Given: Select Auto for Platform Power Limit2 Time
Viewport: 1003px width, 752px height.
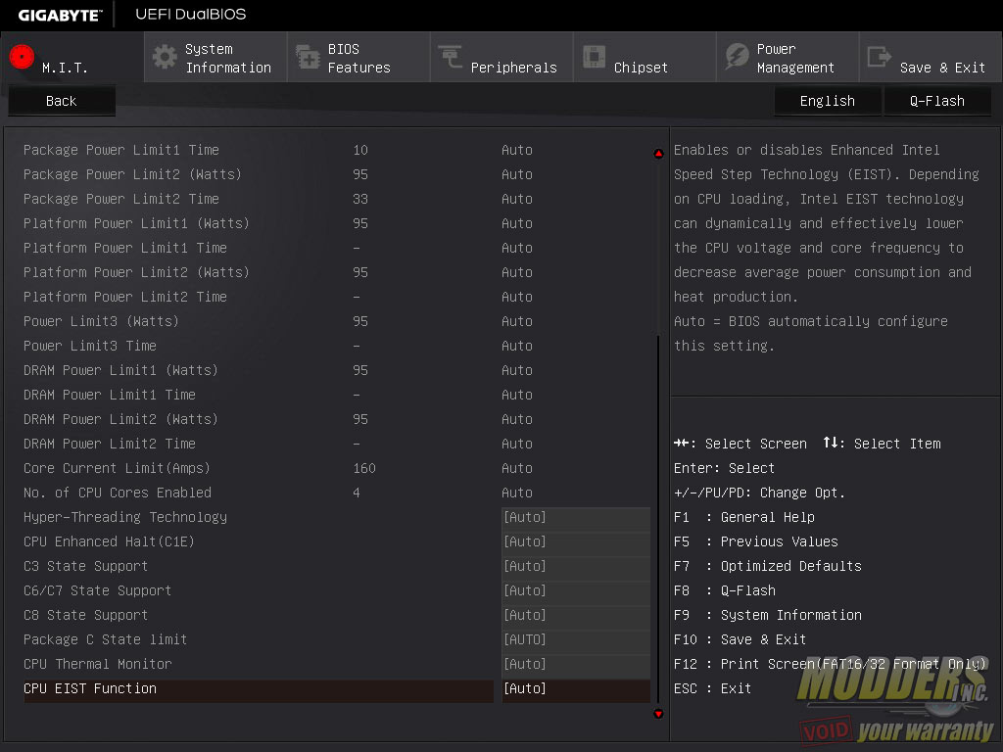Looking at the screenshot, I should (517, 297).
